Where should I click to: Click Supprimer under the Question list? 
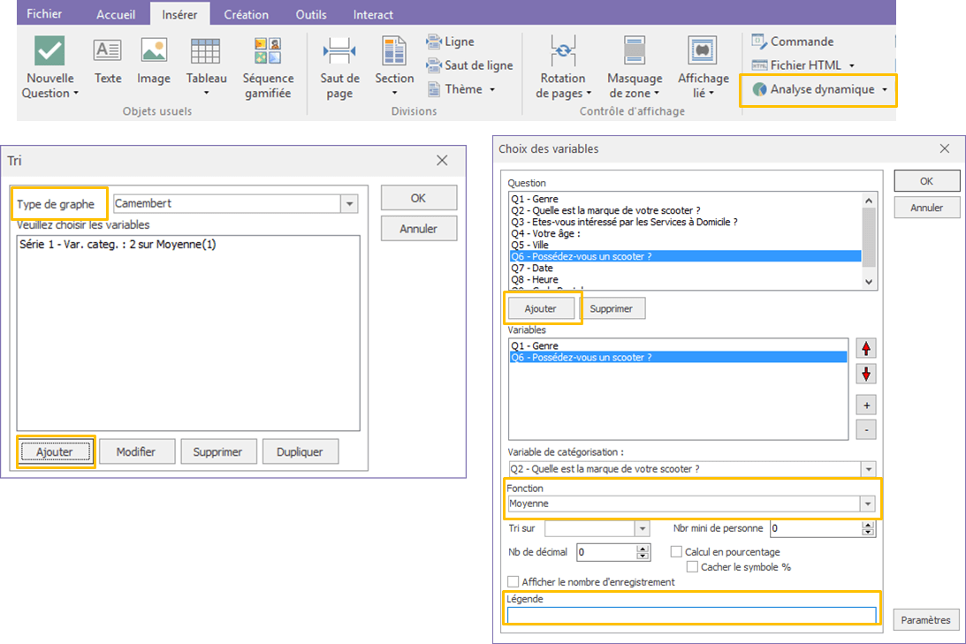click(611, 308)
